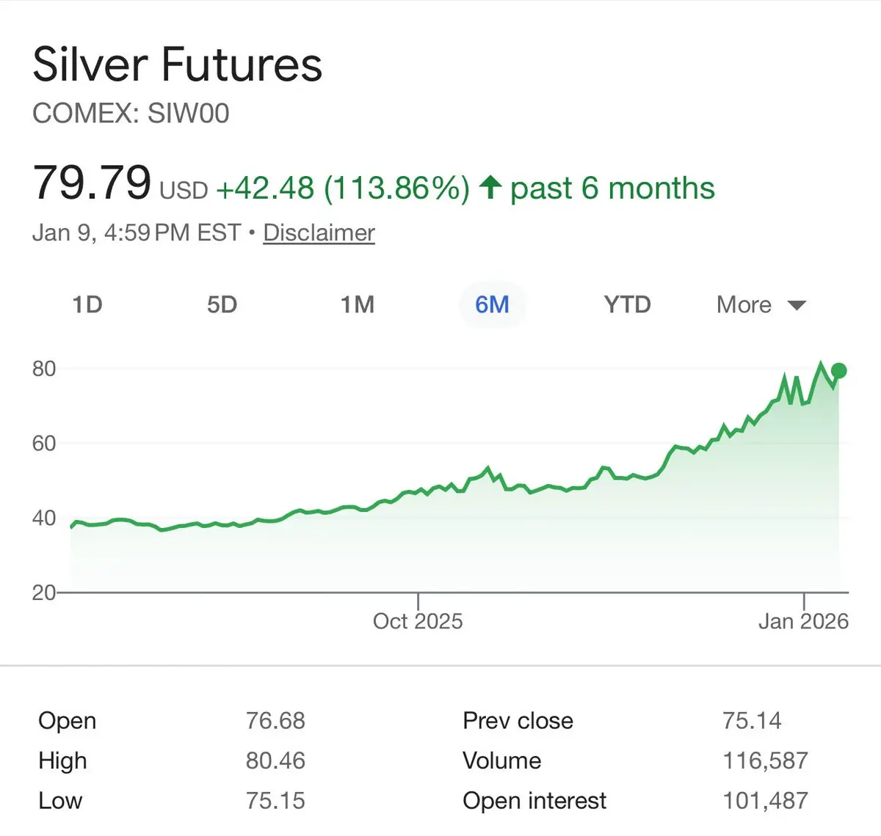Click the Open interest value 101,487

coord(765,800)
